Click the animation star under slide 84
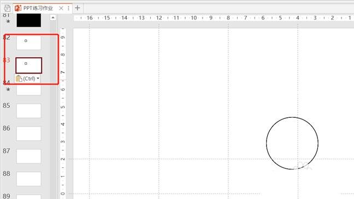Screen dimensions: 354x199 tap(8, 89)
